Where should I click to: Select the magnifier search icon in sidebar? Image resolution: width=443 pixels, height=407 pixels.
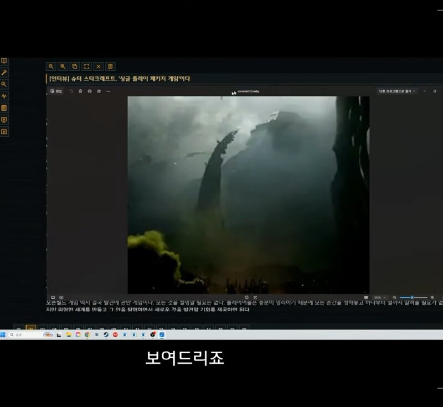coord(4,84)
